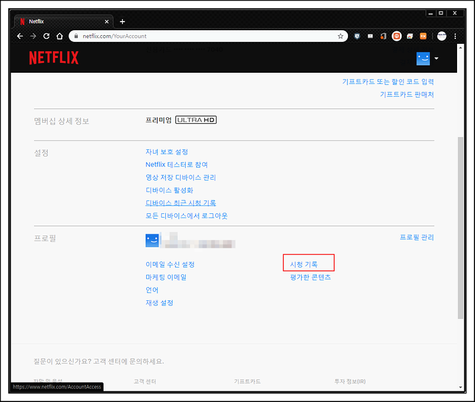
Task: Click the blue smiley profile avatar in header
Action: point(423,59)
